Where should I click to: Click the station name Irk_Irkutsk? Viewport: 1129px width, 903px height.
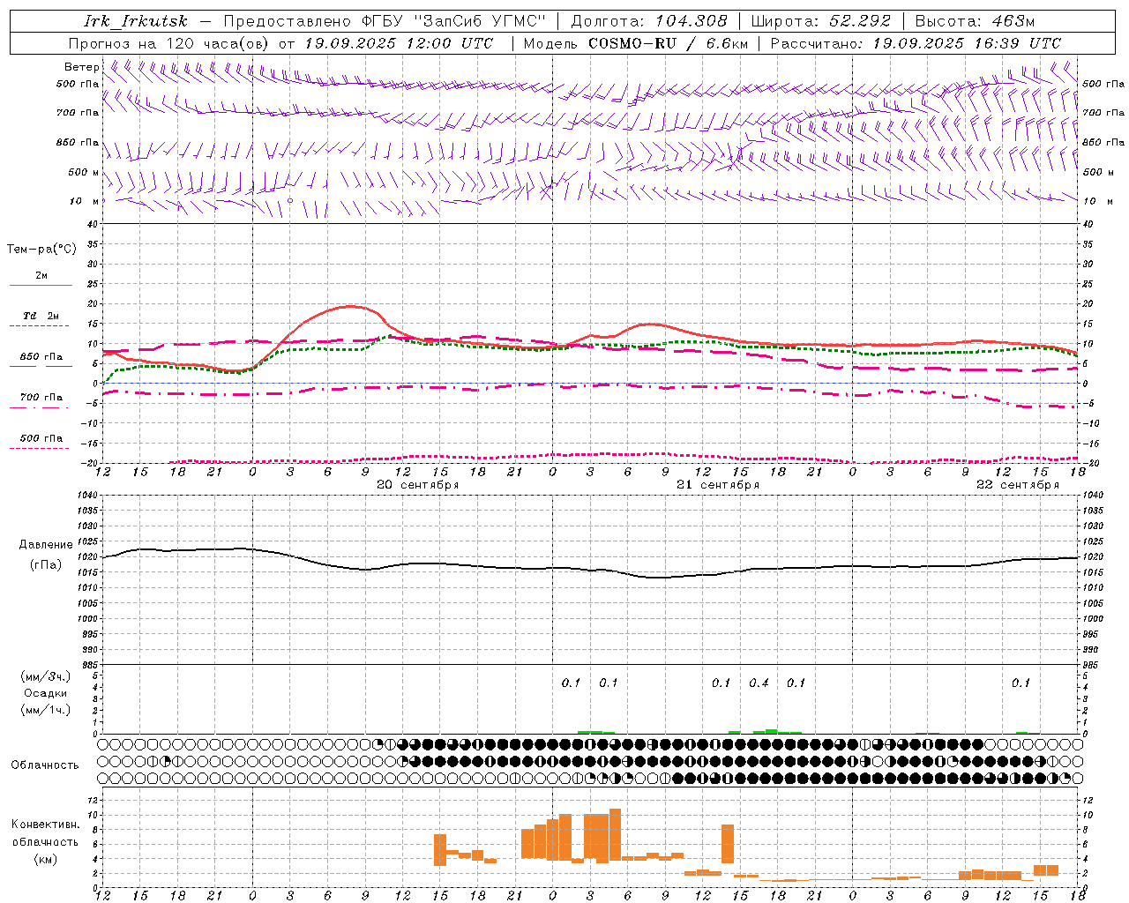(136, 21)
